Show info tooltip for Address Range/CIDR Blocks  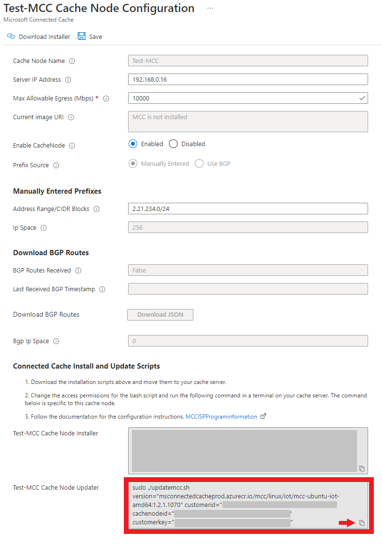tap(96, 209)
